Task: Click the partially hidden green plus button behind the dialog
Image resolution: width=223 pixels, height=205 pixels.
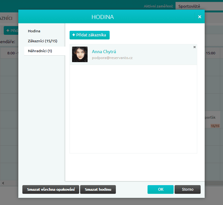Action: [x=11, y=30]
